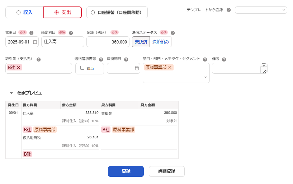Click the 対象外 tax label

(x=171, y=121)
